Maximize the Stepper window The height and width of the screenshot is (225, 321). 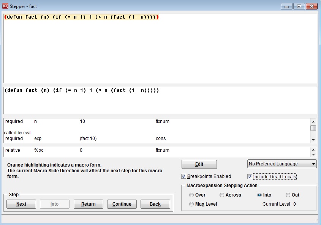pyautogui.click(x=299, y=6)
